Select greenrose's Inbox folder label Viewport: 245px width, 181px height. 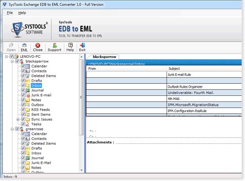pyautogui.click(x=36, y=153)
